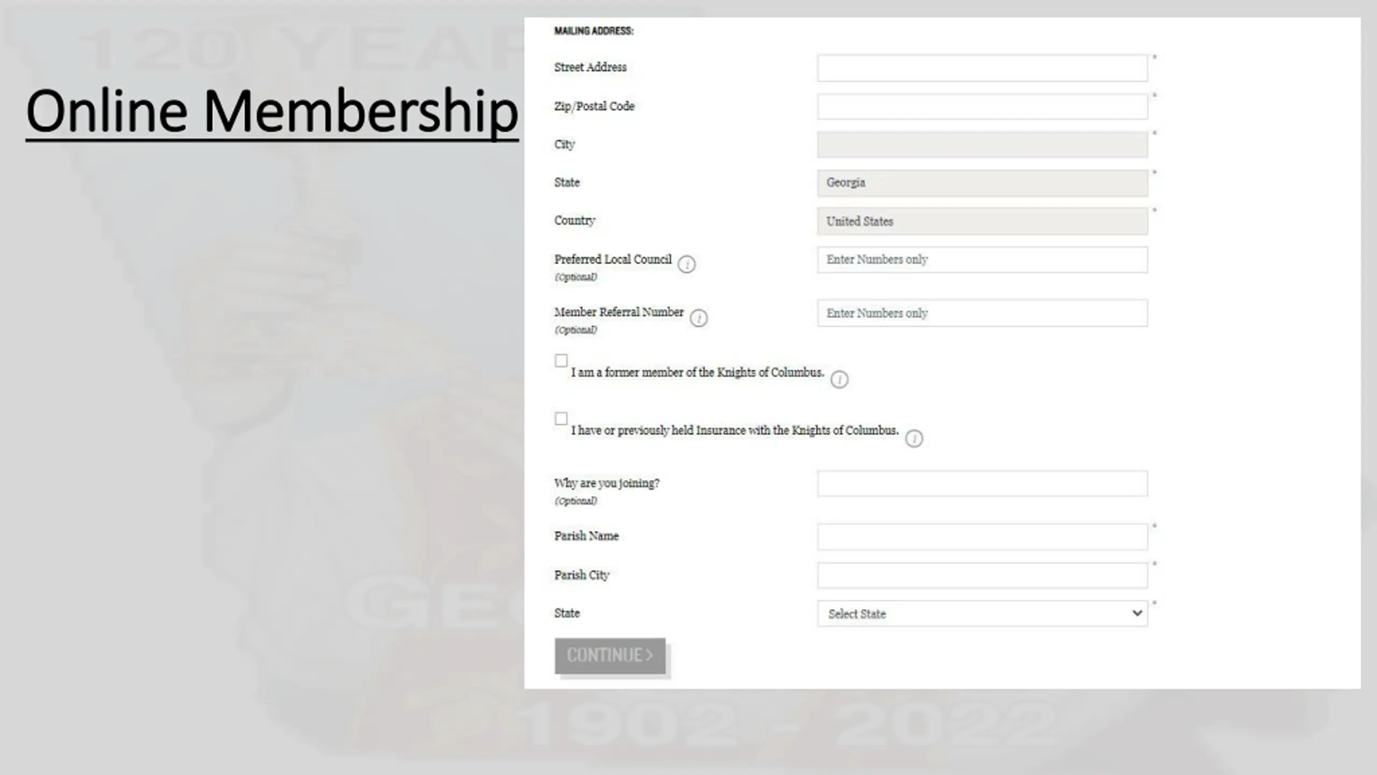Expand the Select State dropdown

pyautogui.click(x=982, y=614)
